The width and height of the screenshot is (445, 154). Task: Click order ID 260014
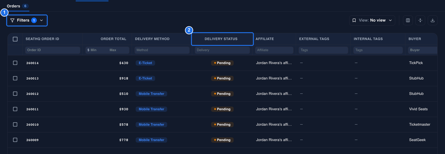(x=32, y=63)
